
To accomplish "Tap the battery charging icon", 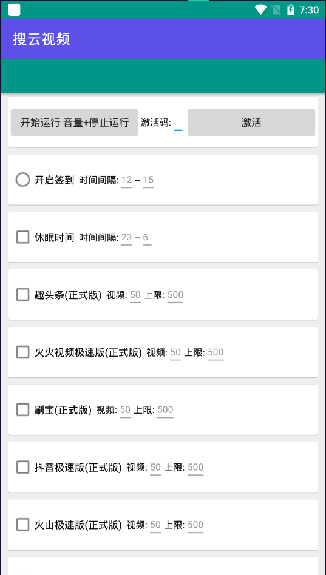I will tap(291, 10).
